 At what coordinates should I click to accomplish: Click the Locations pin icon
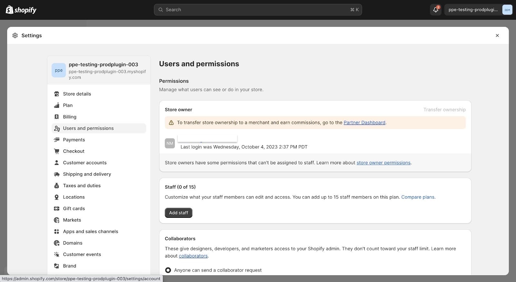tap(57, 197)
